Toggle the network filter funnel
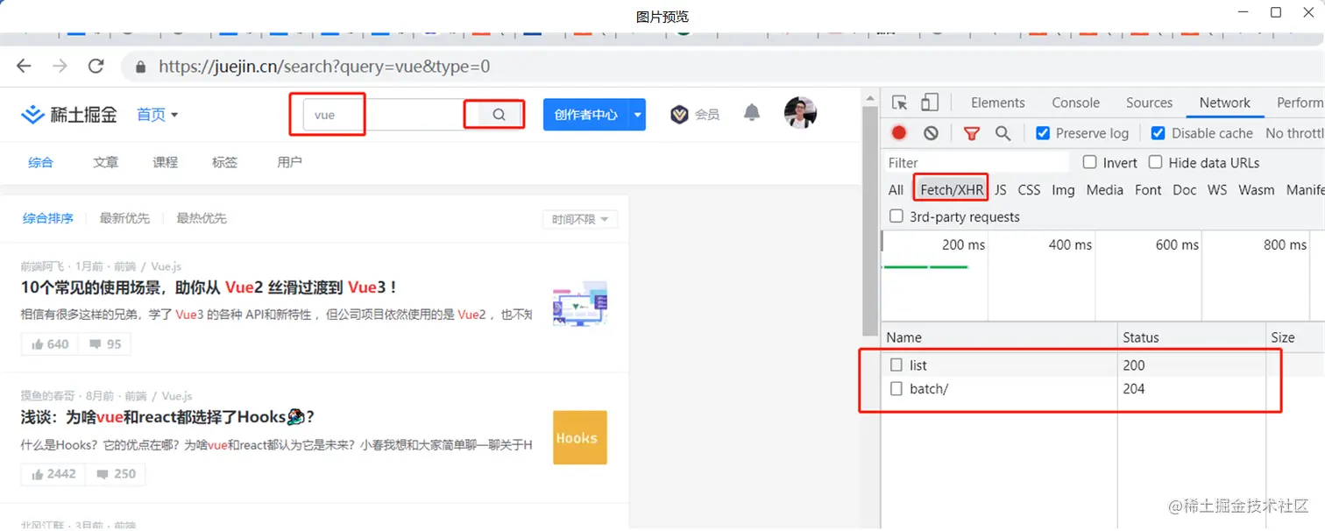 point(971,133)
